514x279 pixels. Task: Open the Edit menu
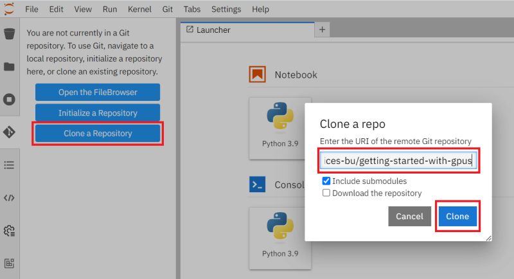(x=56, y=9)
